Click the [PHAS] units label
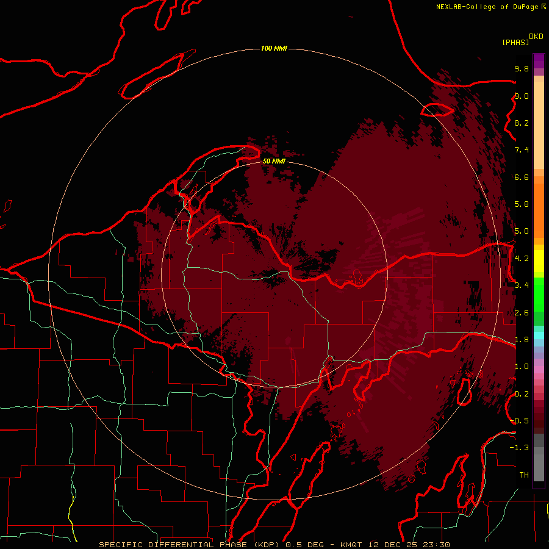This screenshot has height=549, width=549. click(x=515, y=42)
